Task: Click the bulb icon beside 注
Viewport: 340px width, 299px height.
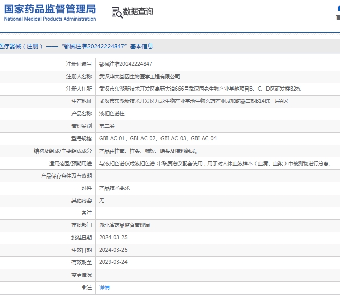Action: click(84, 287)
